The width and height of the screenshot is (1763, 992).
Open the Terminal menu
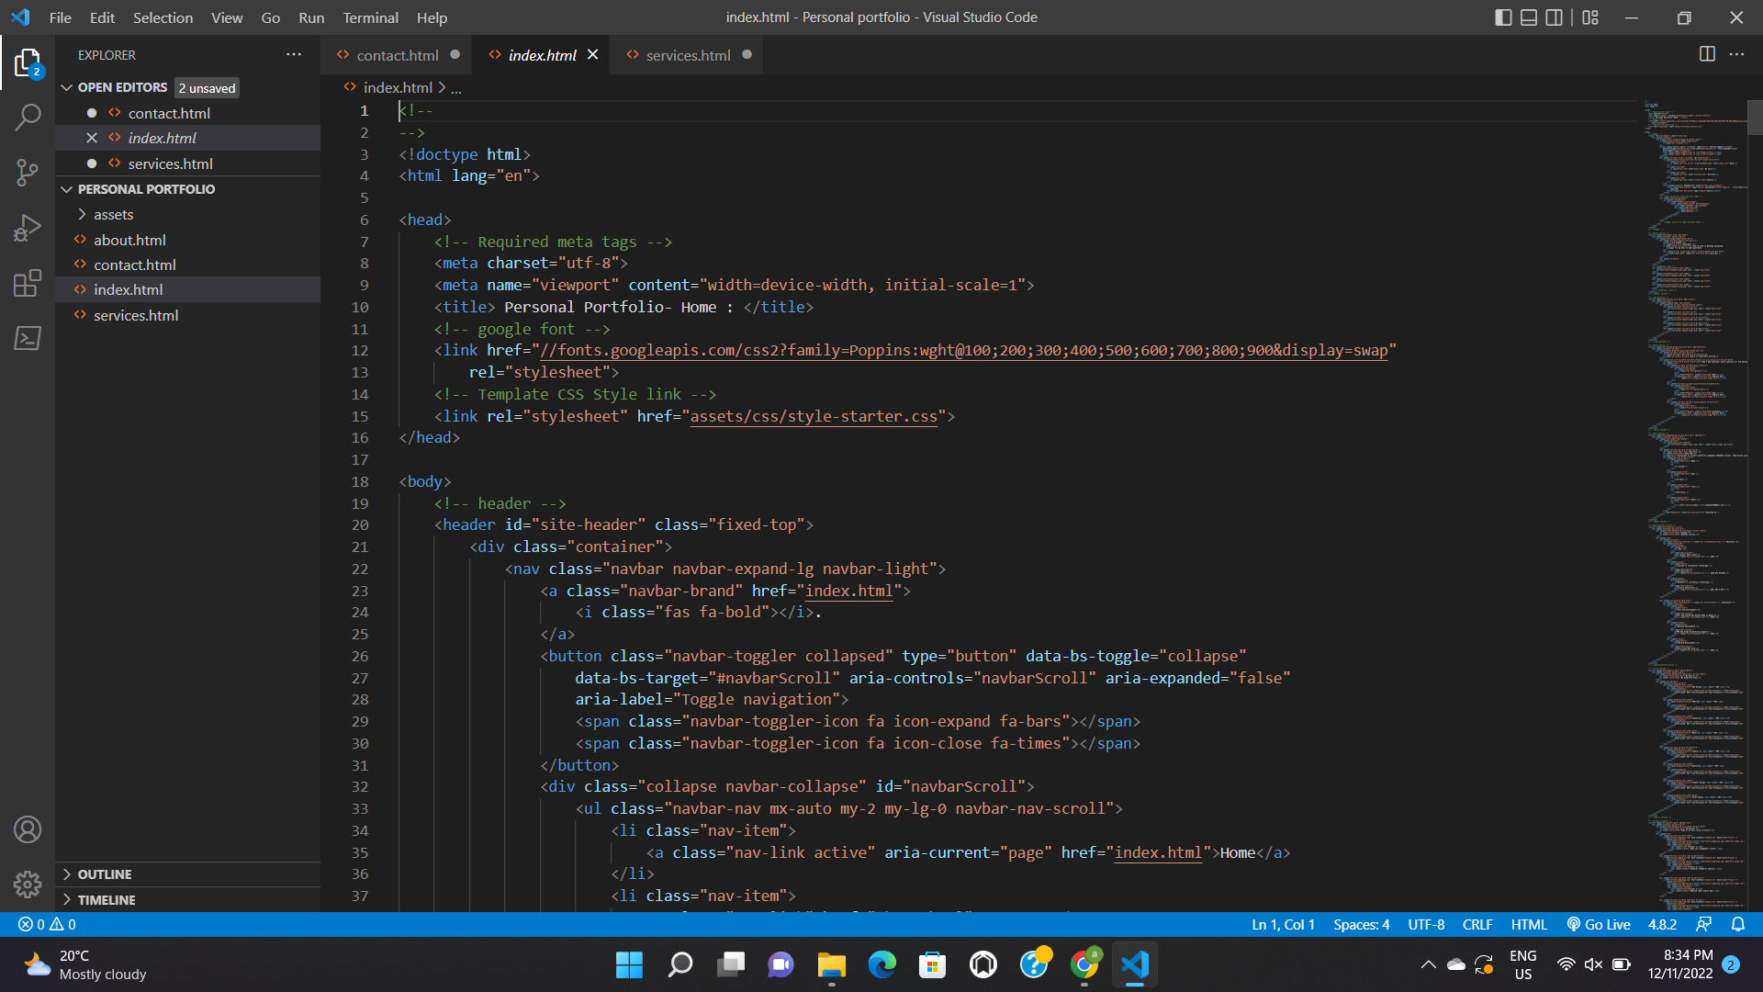click(370, 17)
